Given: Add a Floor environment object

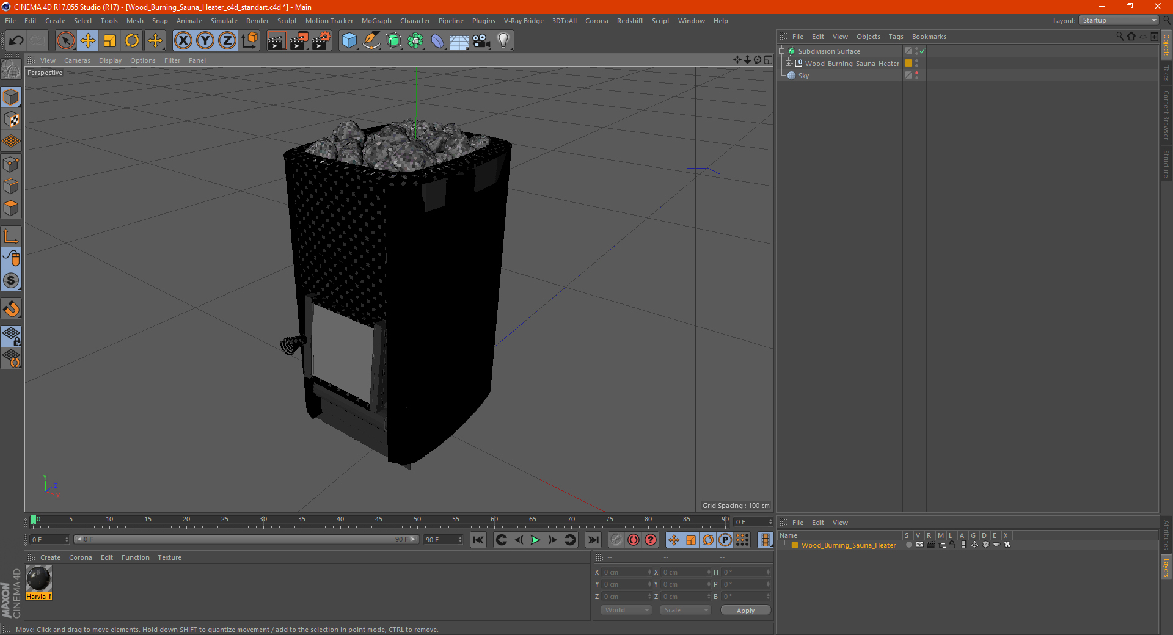Looking at the screenshot, I should (x=459, y=41).
